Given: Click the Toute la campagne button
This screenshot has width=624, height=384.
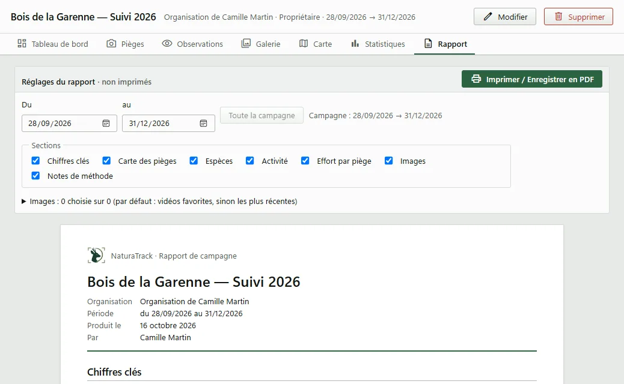Looking at the screenshot, I should tap(262, 116).
